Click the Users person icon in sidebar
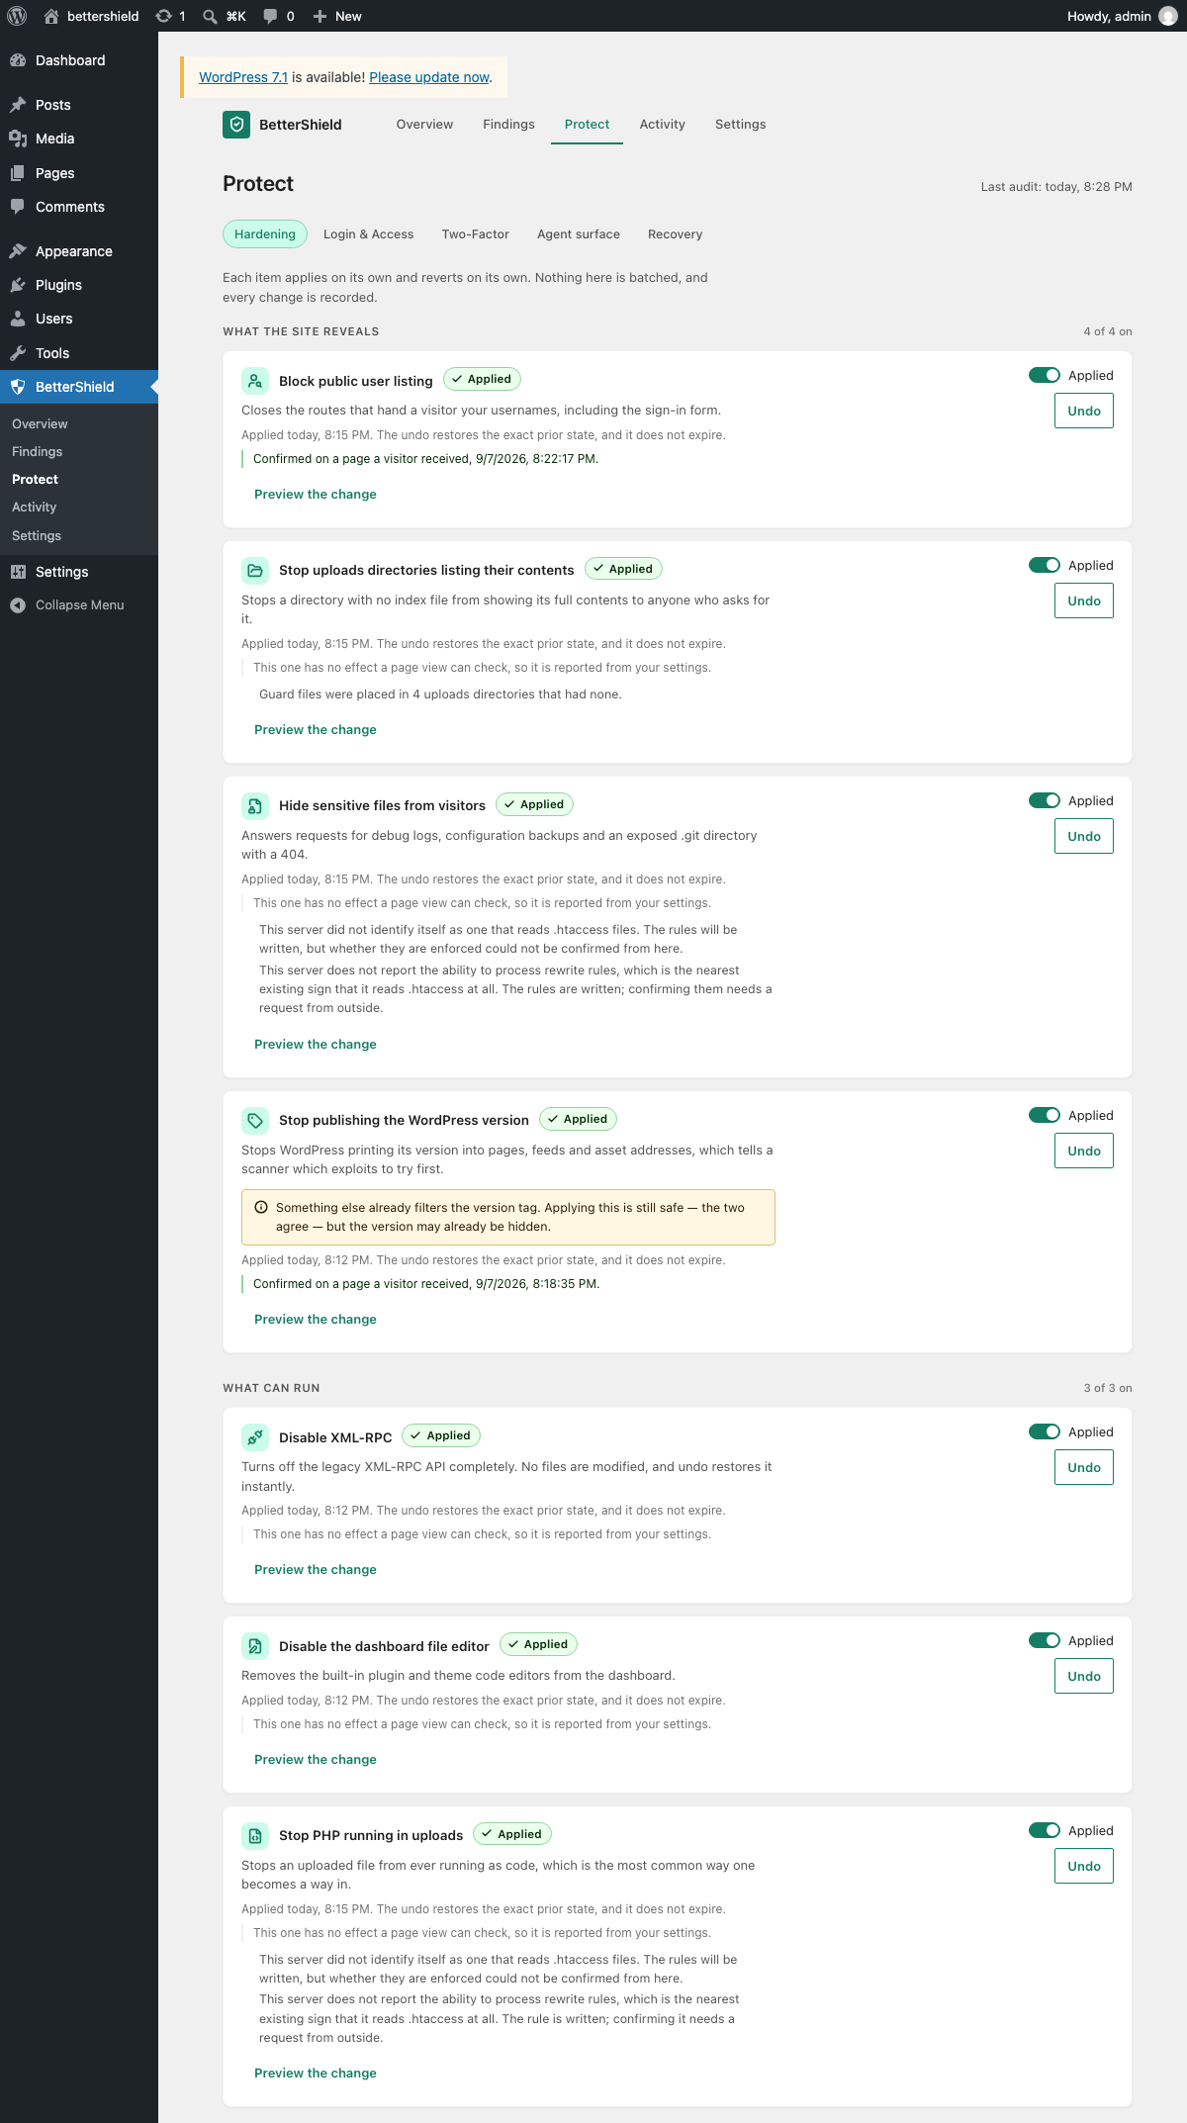This screenshot has height=2123, width=1187. point(18,319)
